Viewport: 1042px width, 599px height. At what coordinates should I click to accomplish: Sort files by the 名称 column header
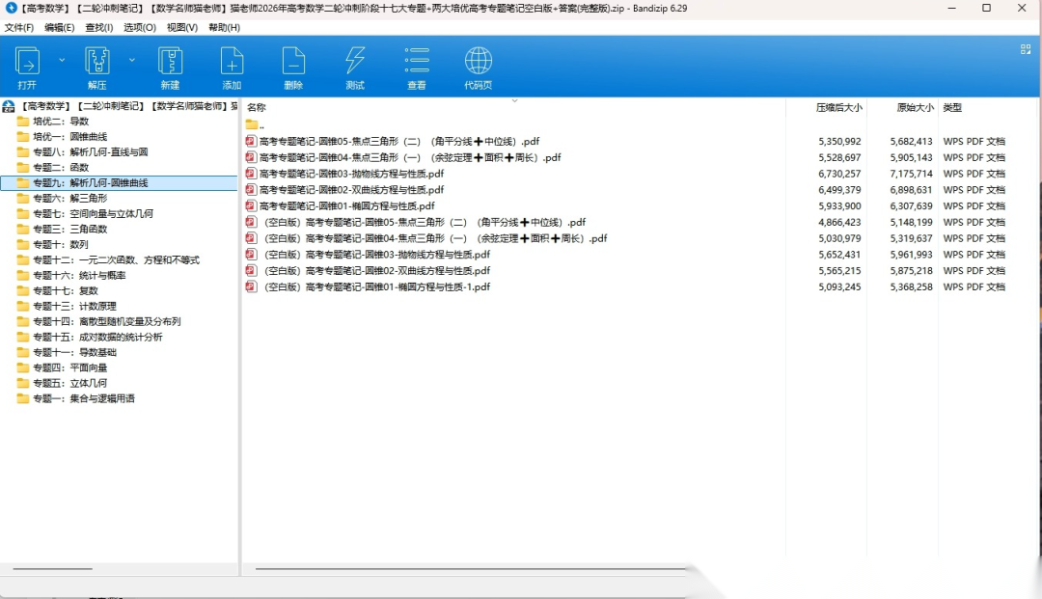click(257, 107)
